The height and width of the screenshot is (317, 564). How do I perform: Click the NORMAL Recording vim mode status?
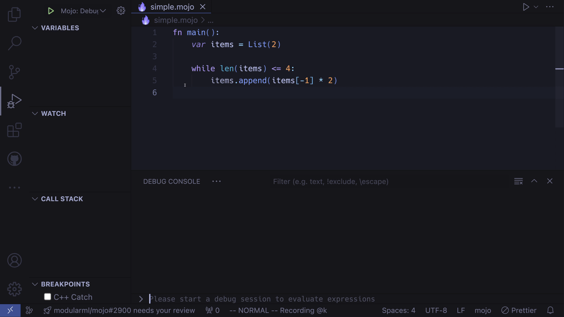[278, 310]
